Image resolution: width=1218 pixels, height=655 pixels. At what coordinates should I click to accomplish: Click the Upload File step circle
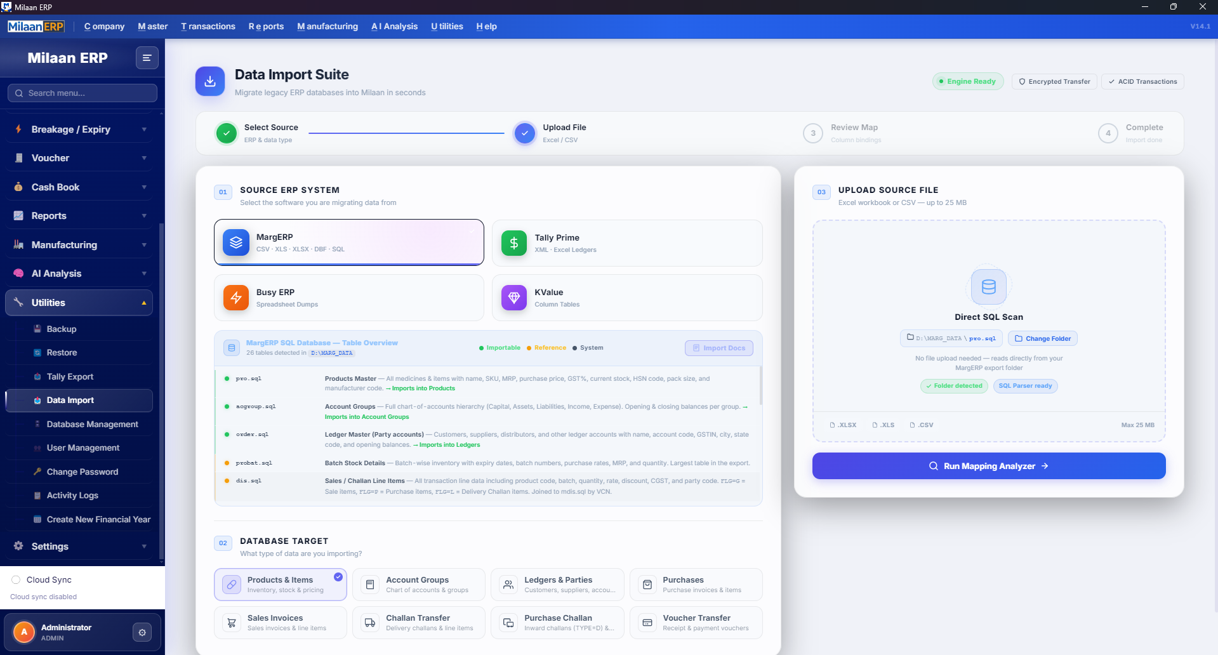pyautogui.click(x=525, y=133)
